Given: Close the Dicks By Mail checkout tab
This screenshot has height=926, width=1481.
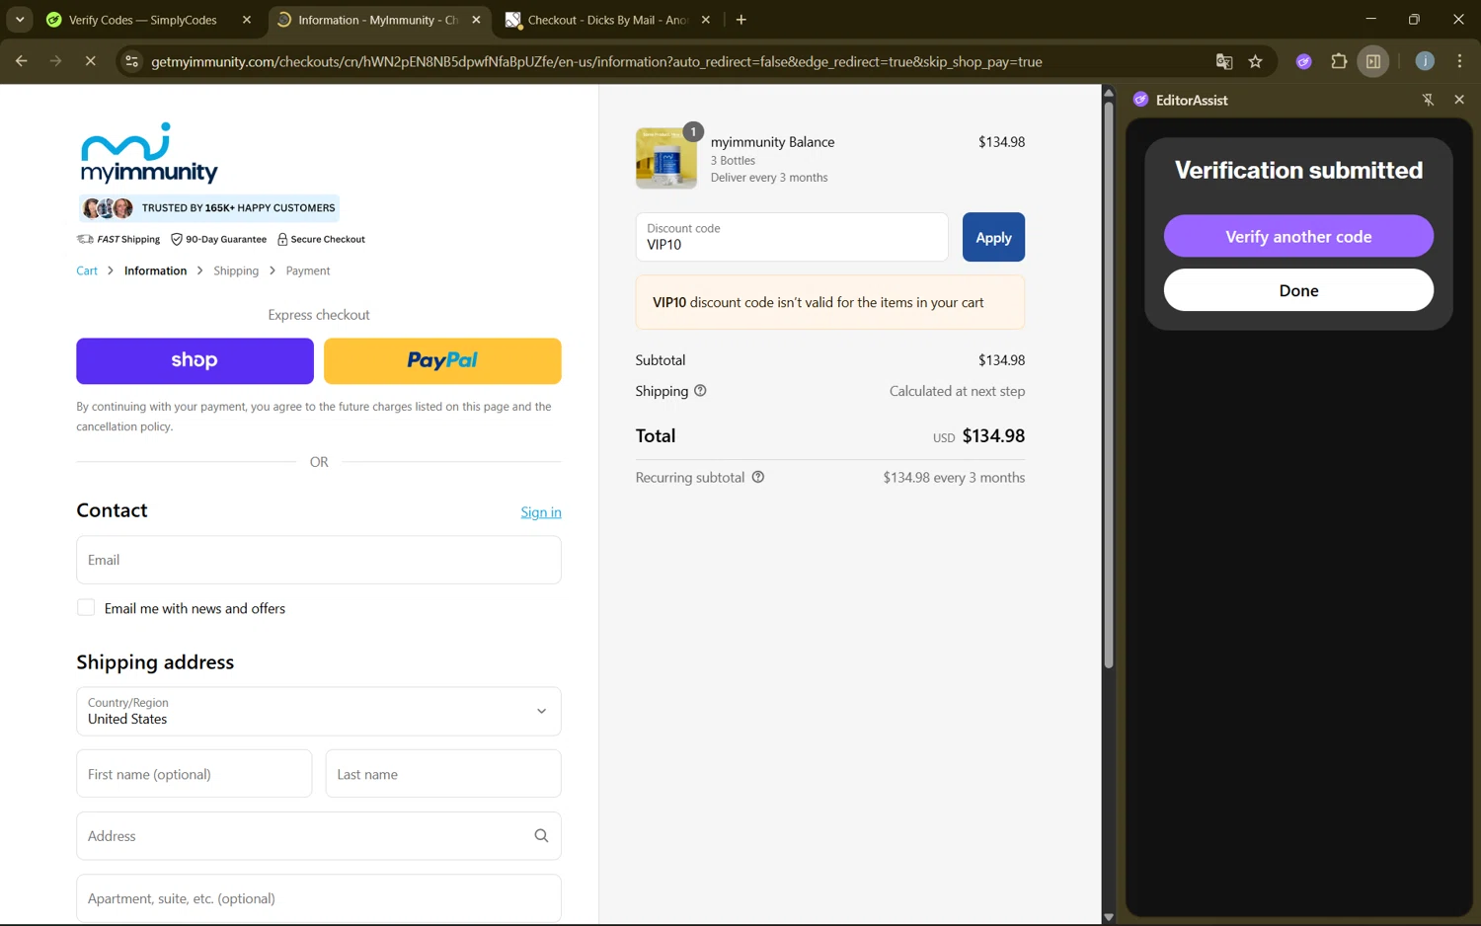Looking at the screenshot, I should (x=706, y=20).
